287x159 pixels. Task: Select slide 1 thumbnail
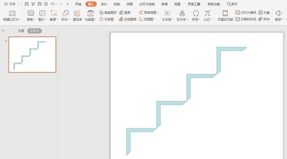point(32,54)
